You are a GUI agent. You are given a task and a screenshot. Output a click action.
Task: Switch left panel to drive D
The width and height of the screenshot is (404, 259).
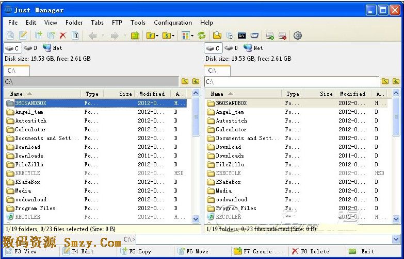30,48
